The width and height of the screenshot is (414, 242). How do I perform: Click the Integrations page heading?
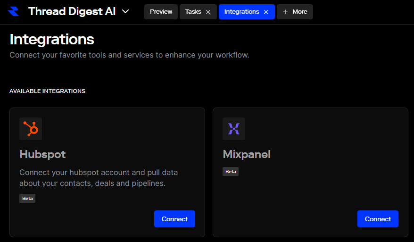point(52,39)
